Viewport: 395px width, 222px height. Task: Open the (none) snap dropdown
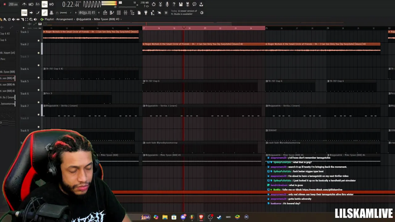[x=63, y=13]
